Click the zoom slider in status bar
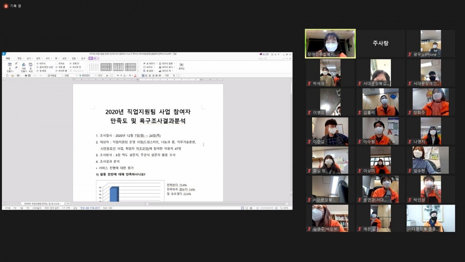The image size is (465, 262). [x=267, y=208]
